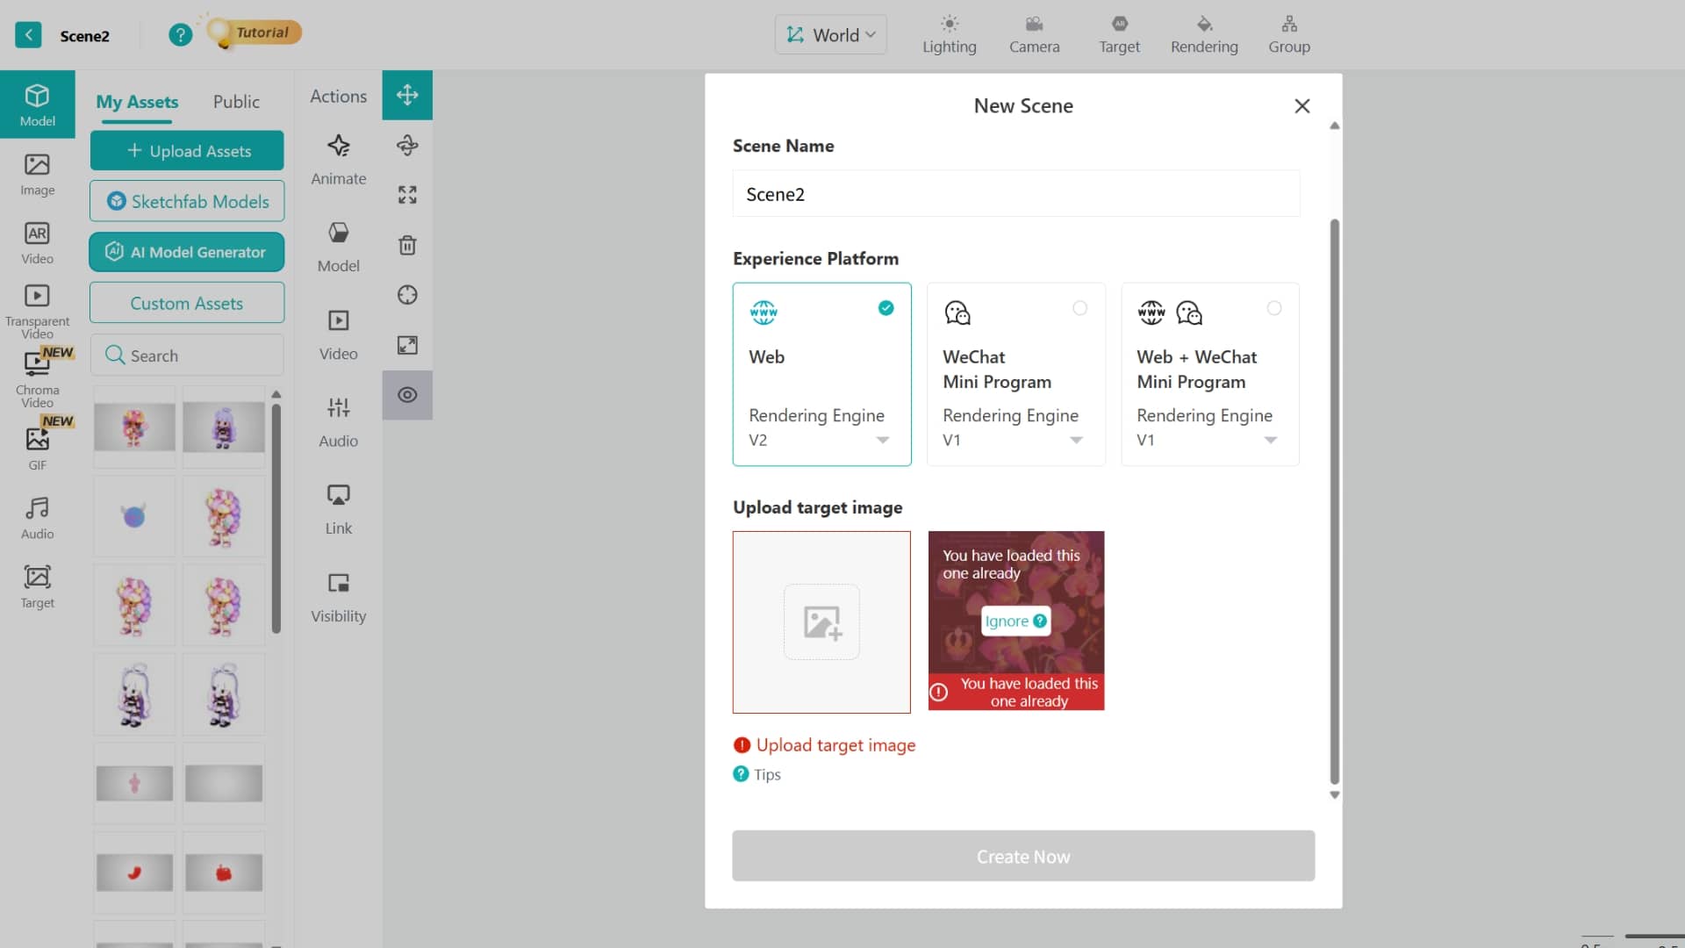Open the World coordinate dropdown
This screenshot has height=948, width=1685.
pos(830,35)
